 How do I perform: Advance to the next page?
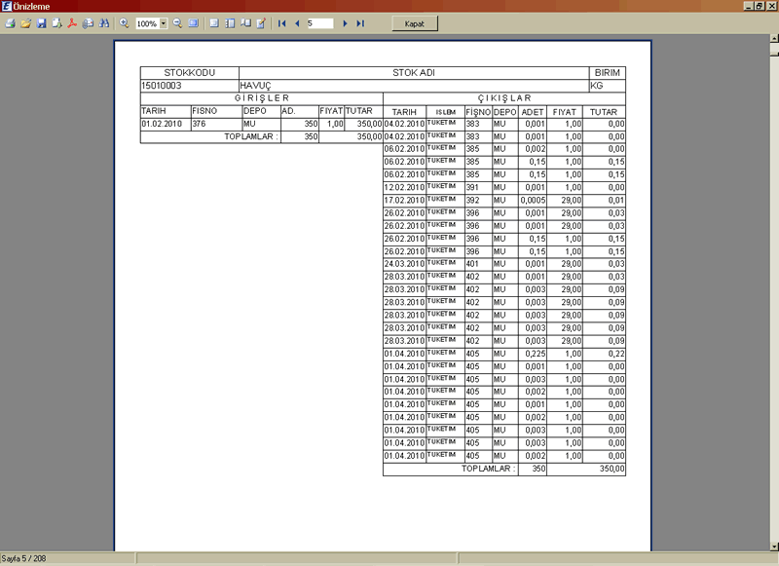346,22
